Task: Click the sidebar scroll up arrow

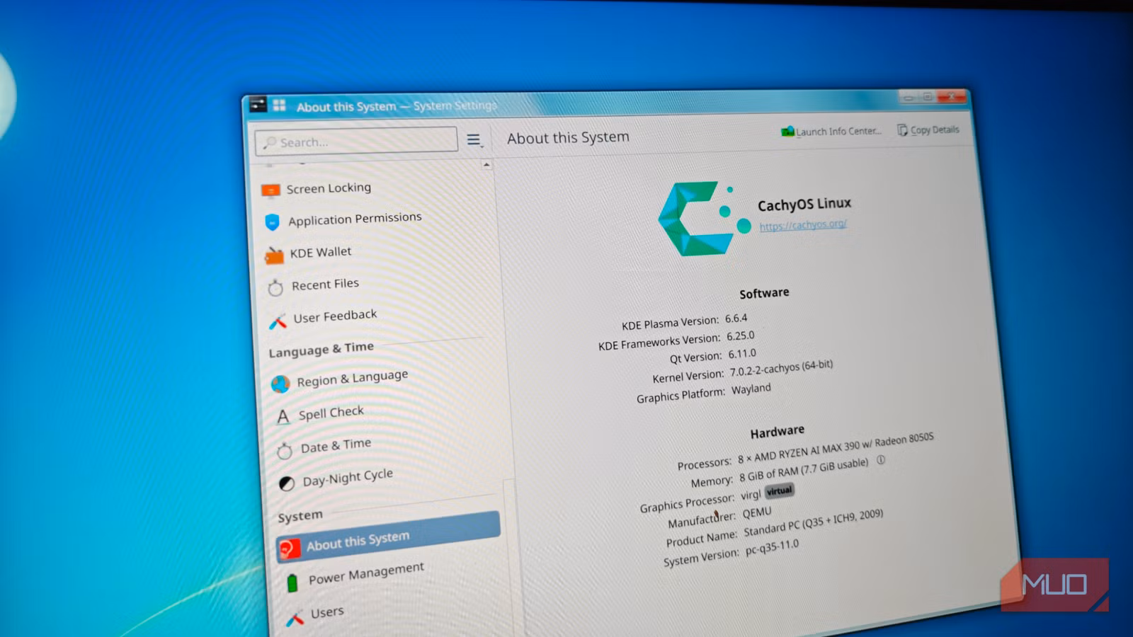Action: click(x=486, y=165)
